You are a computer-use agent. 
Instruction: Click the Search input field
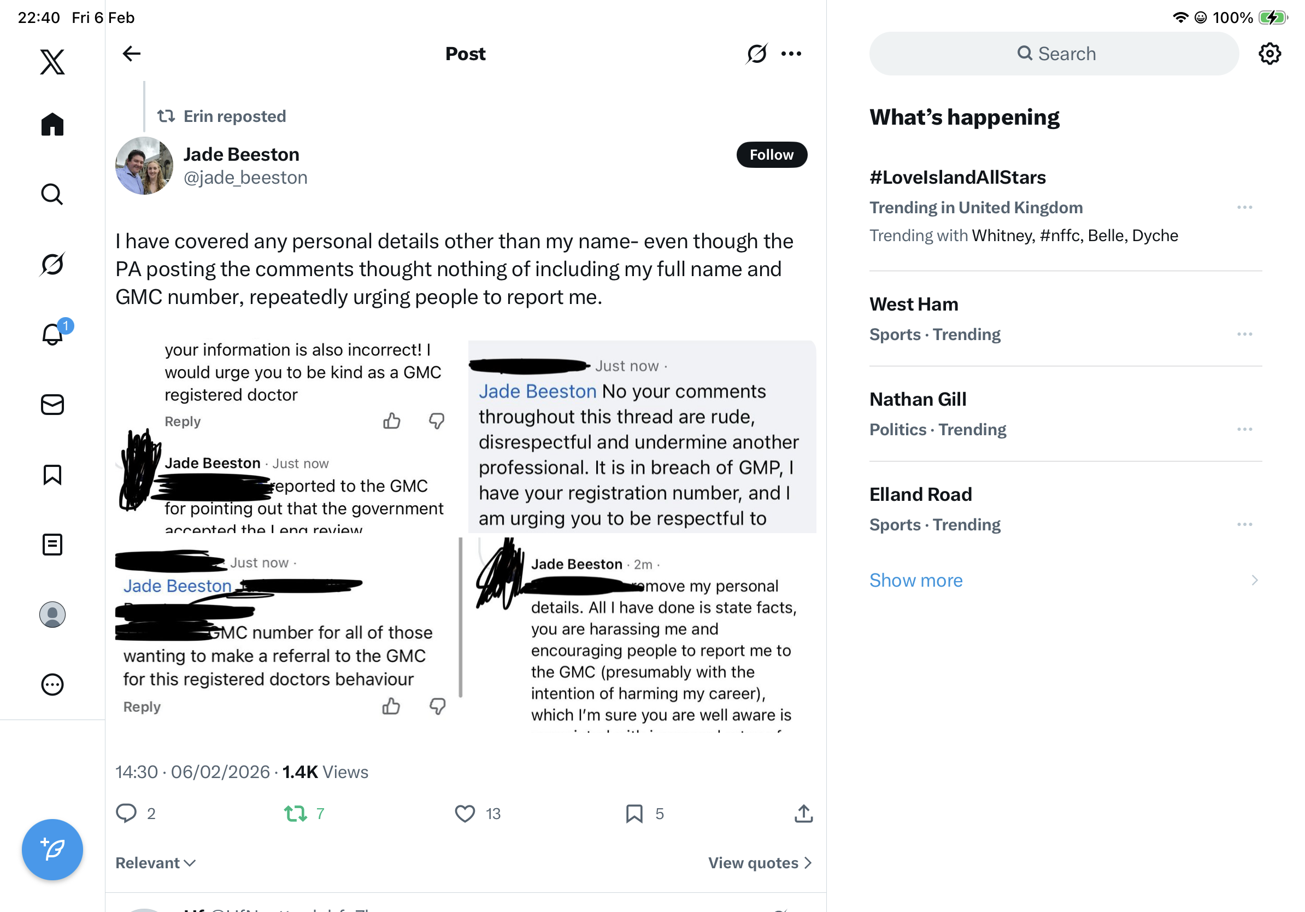[1054, 54]
